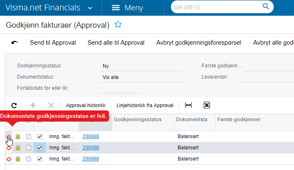
Task: Open Dokumentstatus dropdown showing Vis alle
Action: (141, 77)
